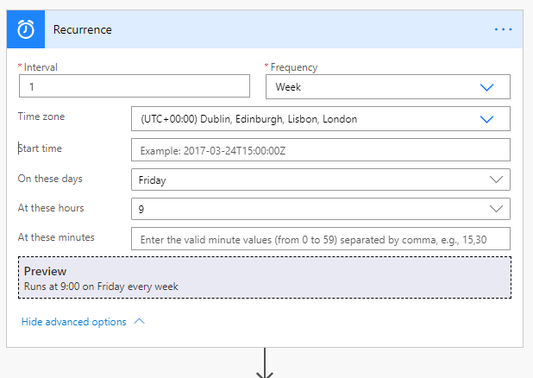Viewport: 533px width, 378px height.
Task: Expand the At these hours field showing 9
Action: coord(310,209)
